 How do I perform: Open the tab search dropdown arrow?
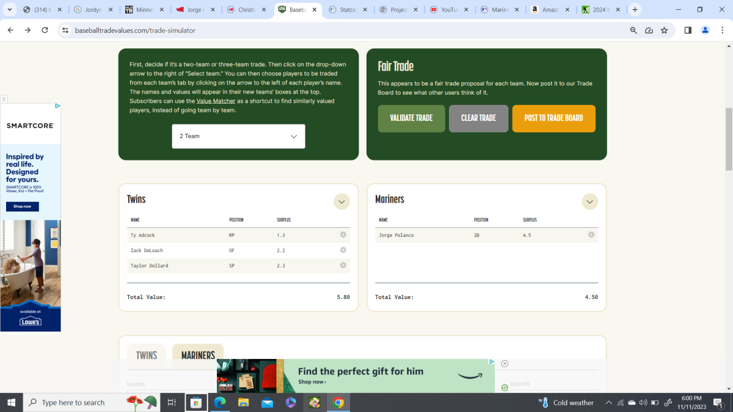click(9, 10)
